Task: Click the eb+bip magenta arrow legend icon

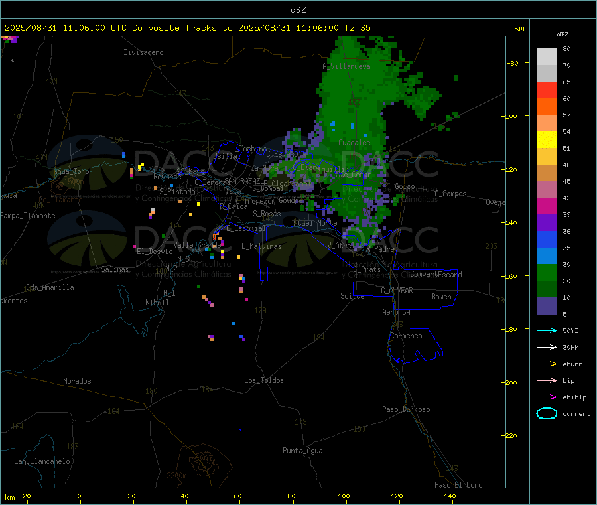Action: pos(547,397)
